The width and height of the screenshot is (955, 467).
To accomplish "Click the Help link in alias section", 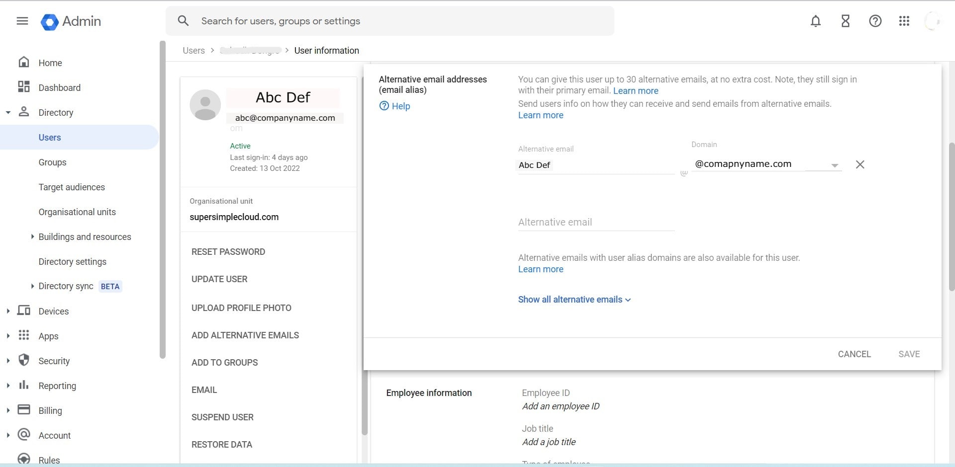I will [401, 106].
